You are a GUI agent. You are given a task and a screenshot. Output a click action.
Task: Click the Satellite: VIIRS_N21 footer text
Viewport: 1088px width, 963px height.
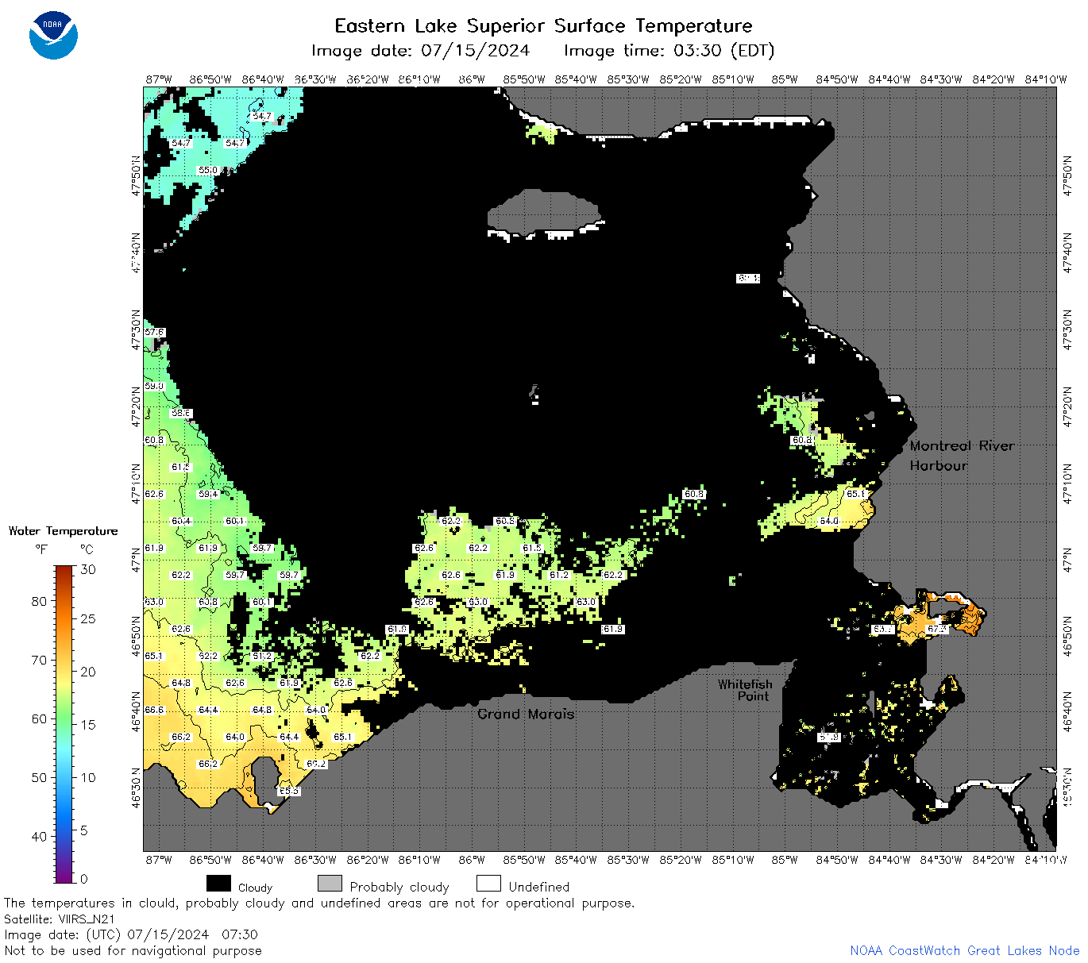tap(60, 919)
